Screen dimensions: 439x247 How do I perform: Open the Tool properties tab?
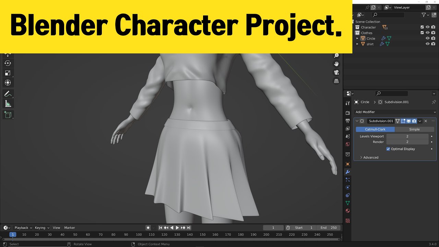[348, 103]
